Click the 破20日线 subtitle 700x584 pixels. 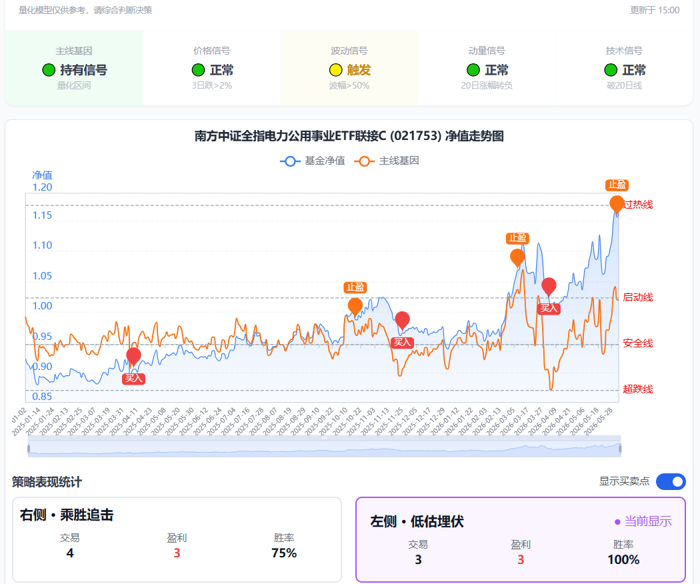[x=624, y=86]
